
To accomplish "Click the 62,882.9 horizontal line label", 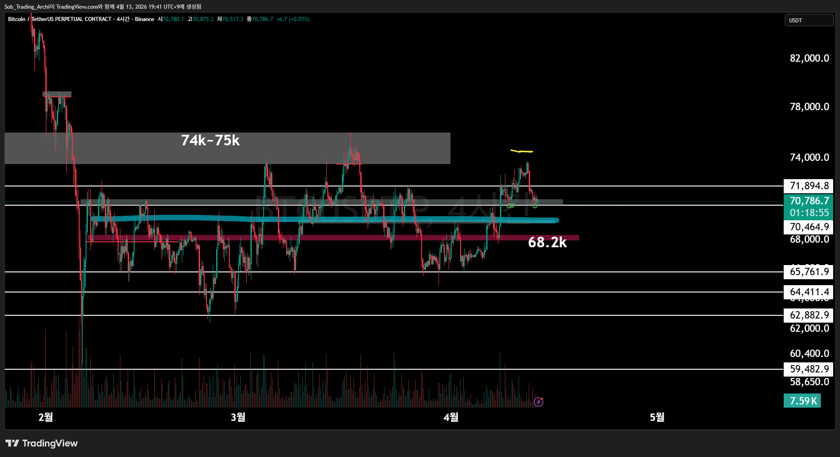I will point(809,315).
